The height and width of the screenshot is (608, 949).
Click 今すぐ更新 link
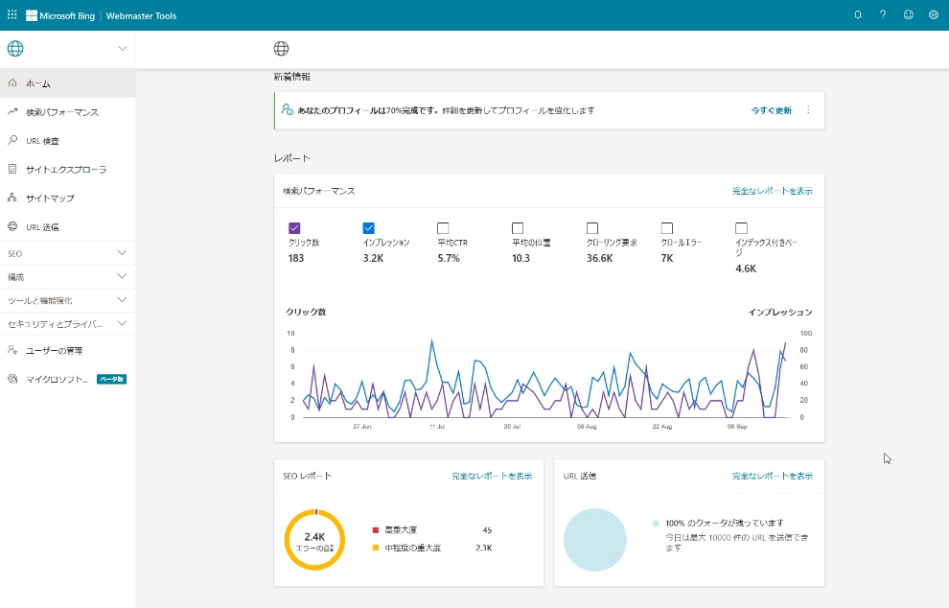tap(771, 110)
